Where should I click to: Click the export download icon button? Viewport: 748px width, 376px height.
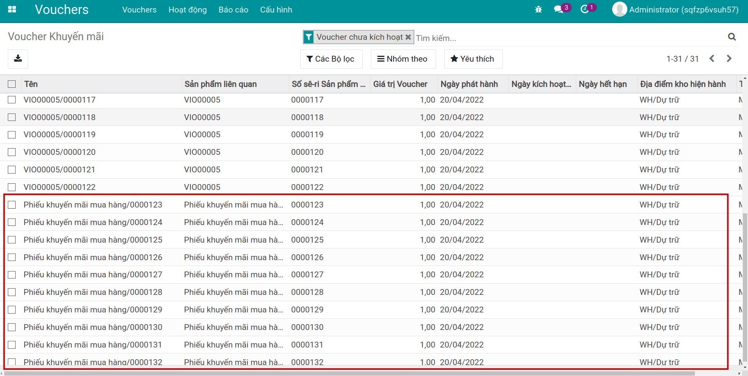[x=18, y=59]
